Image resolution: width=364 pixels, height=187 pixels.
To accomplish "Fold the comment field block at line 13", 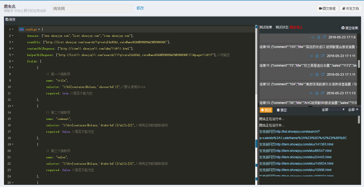I will pos(13,106).
